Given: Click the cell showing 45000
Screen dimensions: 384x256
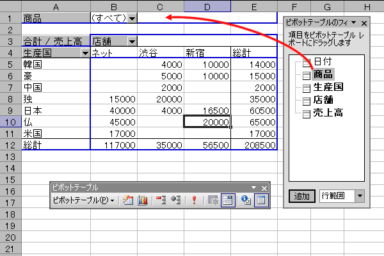Looking at the screenshot, I should (114, 122).
